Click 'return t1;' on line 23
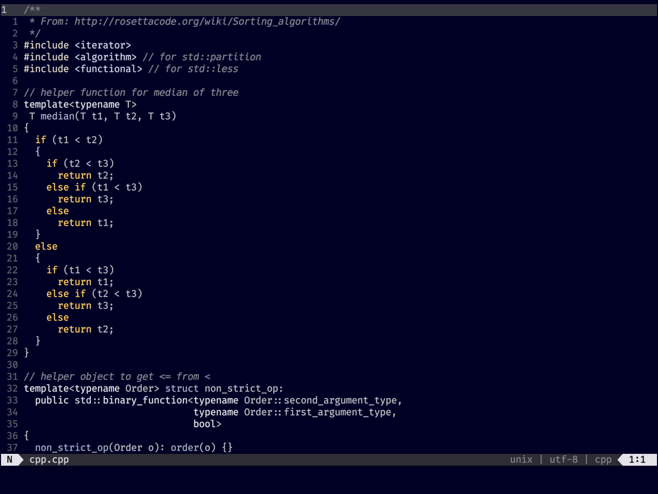The width and height of the screenshot is (658, 494). pyautogui.click(x=86, y=282)
